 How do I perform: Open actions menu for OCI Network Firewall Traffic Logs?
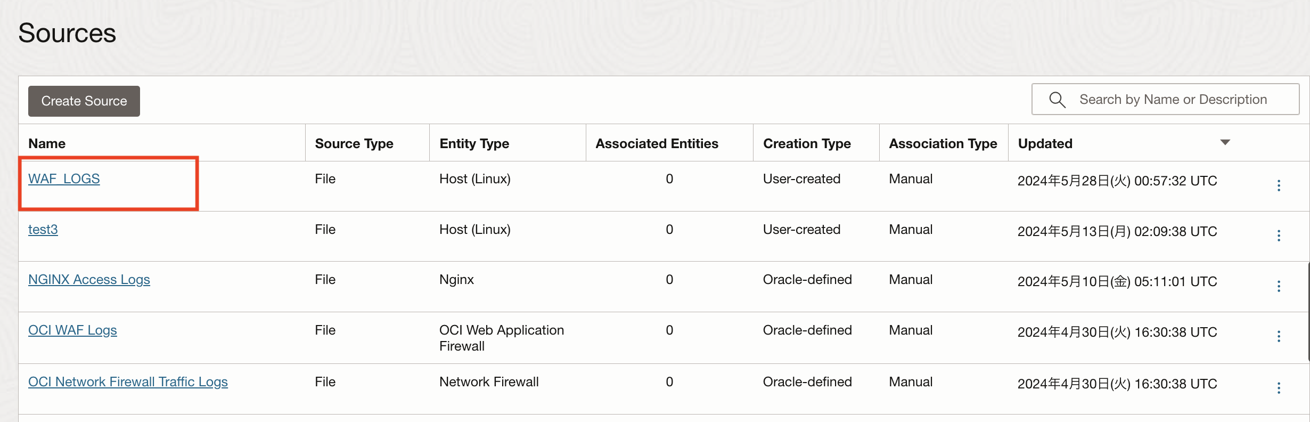pyautogui.click(x=1279, y=388)
